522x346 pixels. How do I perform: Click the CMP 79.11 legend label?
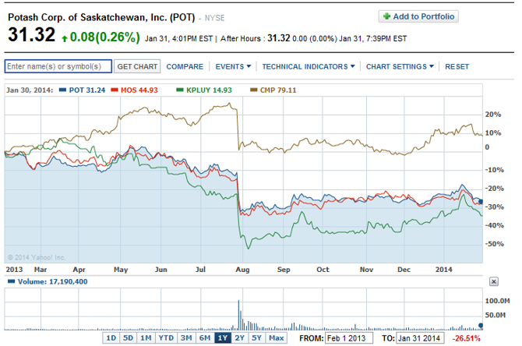(278, 90)
